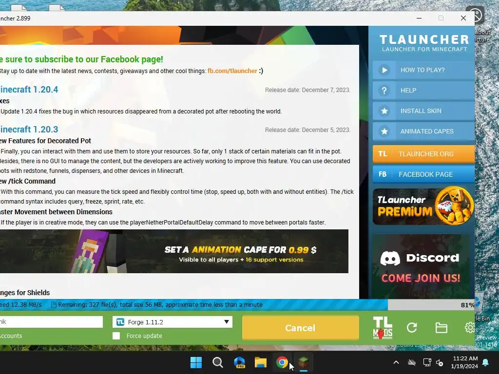
Task: Open notifications bell icon
Action: [x=486, y=362]
